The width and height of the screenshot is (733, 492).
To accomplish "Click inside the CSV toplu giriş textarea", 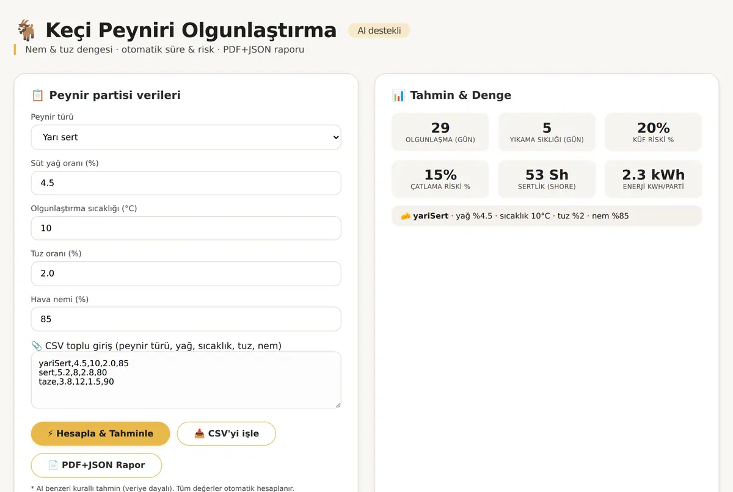I will 186,380.
